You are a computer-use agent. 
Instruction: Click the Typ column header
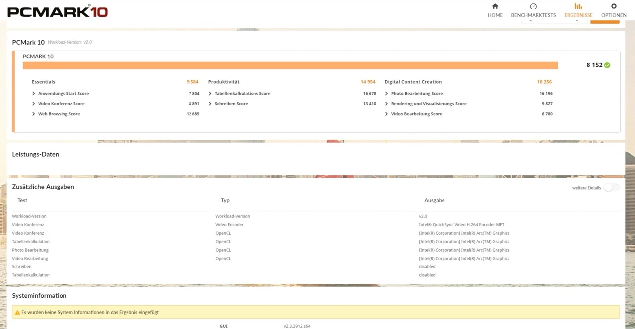(x=225, y=200)
